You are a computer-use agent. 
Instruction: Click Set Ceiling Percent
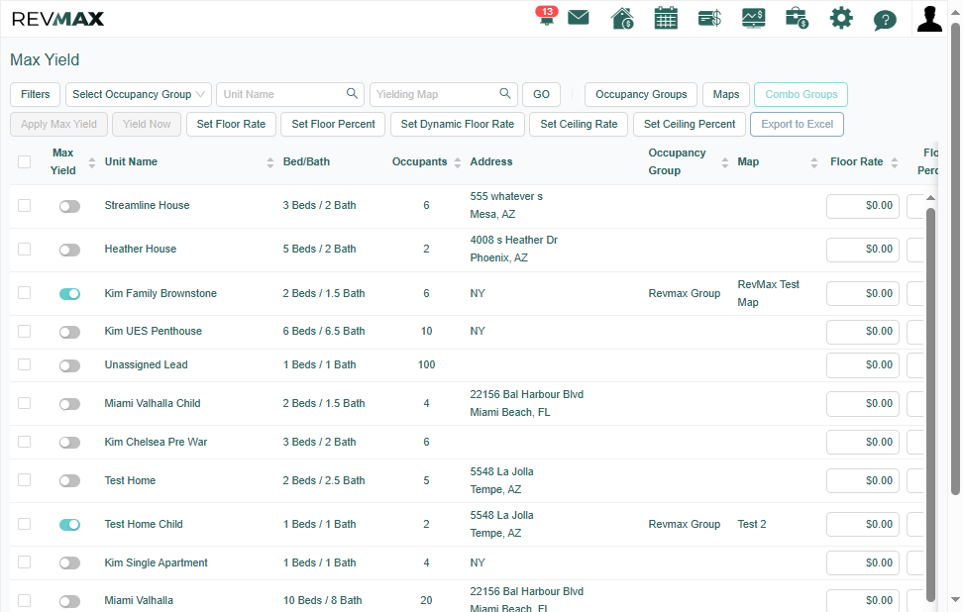(690, 124)
